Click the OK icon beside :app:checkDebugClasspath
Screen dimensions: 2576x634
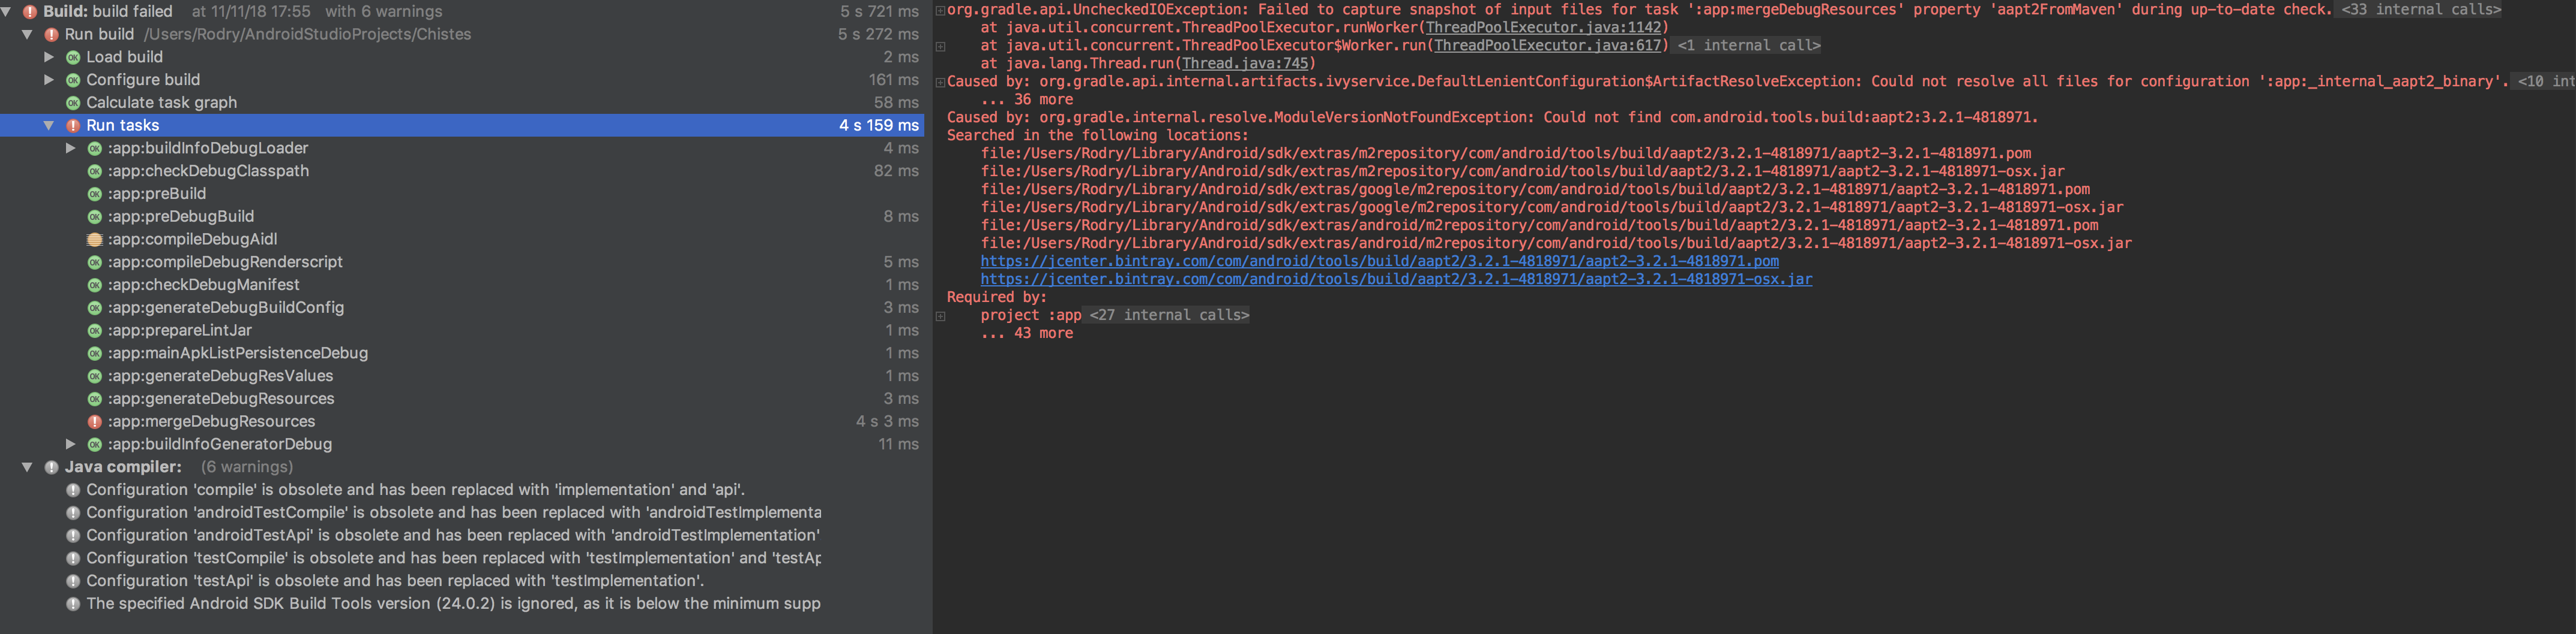click(x=95, y=171)
